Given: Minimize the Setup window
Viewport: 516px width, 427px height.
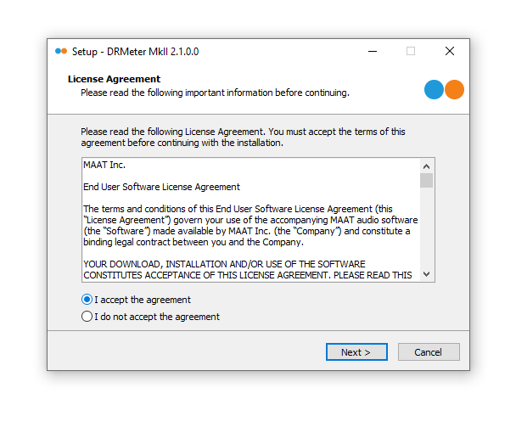Looking at the screenshot, I should (373, 51).
